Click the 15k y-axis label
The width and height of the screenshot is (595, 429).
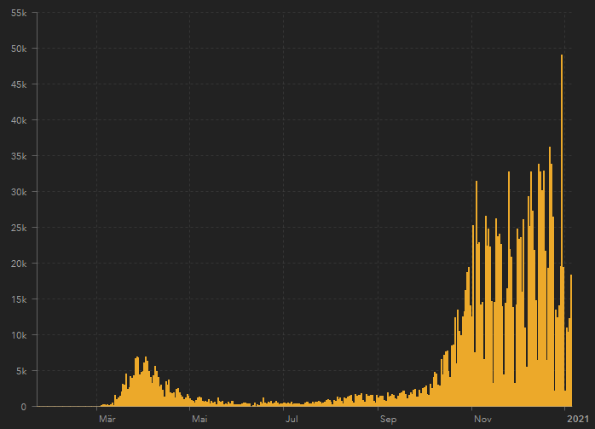(x=19, y=300)
